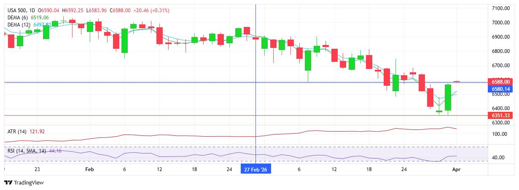
Task: Click the TradingView logo
Action: coord(24,183)
